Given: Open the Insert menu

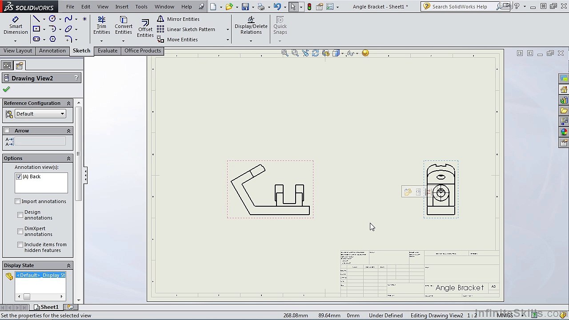Looking at the screenshot, I should pyautogui.click(x=122, y=7).
